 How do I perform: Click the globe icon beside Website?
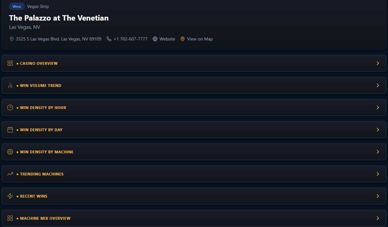[x=155, y=39]
